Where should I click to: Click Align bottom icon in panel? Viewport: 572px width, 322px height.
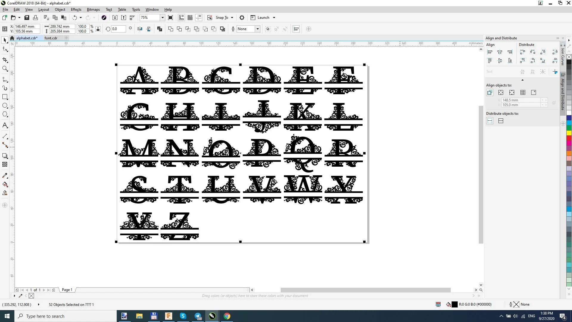[510, 61]
